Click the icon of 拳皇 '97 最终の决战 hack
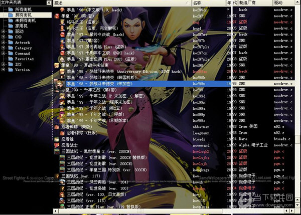 pyautogui.click(x=62, y=35)
